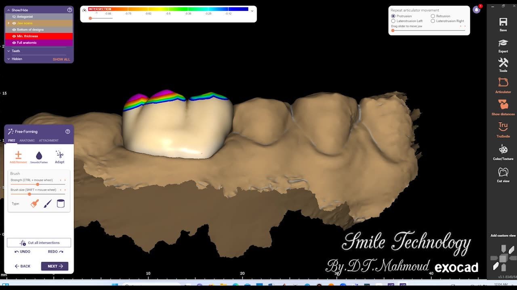Go BACK to previous step
This screenshot has height=290, width=517.
tap(23, 266)
